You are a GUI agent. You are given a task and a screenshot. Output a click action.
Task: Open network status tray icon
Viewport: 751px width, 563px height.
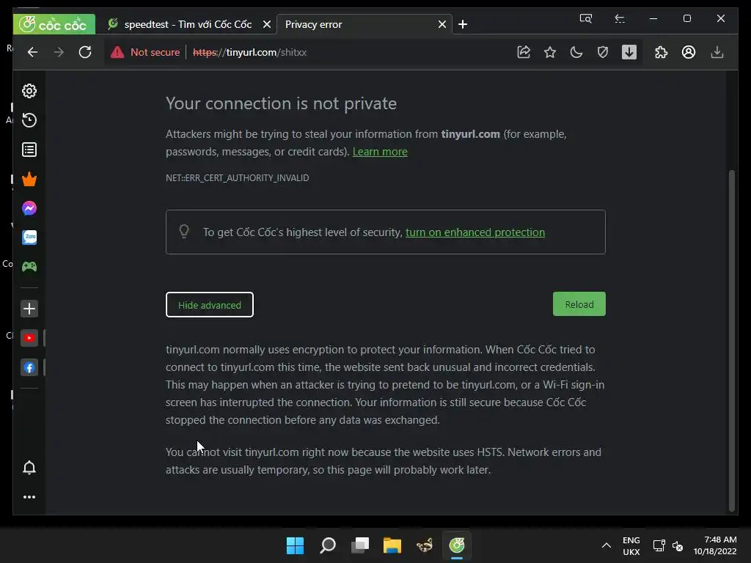659,545
